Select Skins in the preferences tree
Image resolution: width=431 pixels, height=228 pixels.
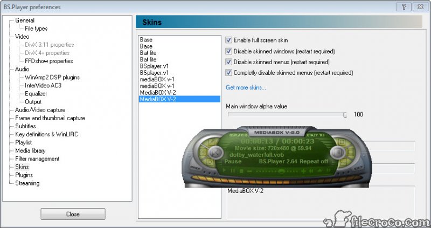click(x=22, y=167)
